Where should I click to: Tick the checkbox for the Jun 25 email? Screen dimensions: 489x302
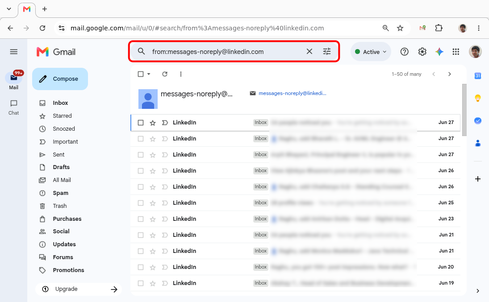141,203
